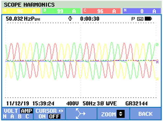The width and height of the screenshot is (163, 121).
Task: Click the stopwatch timer icon
Action: point(70,19)
